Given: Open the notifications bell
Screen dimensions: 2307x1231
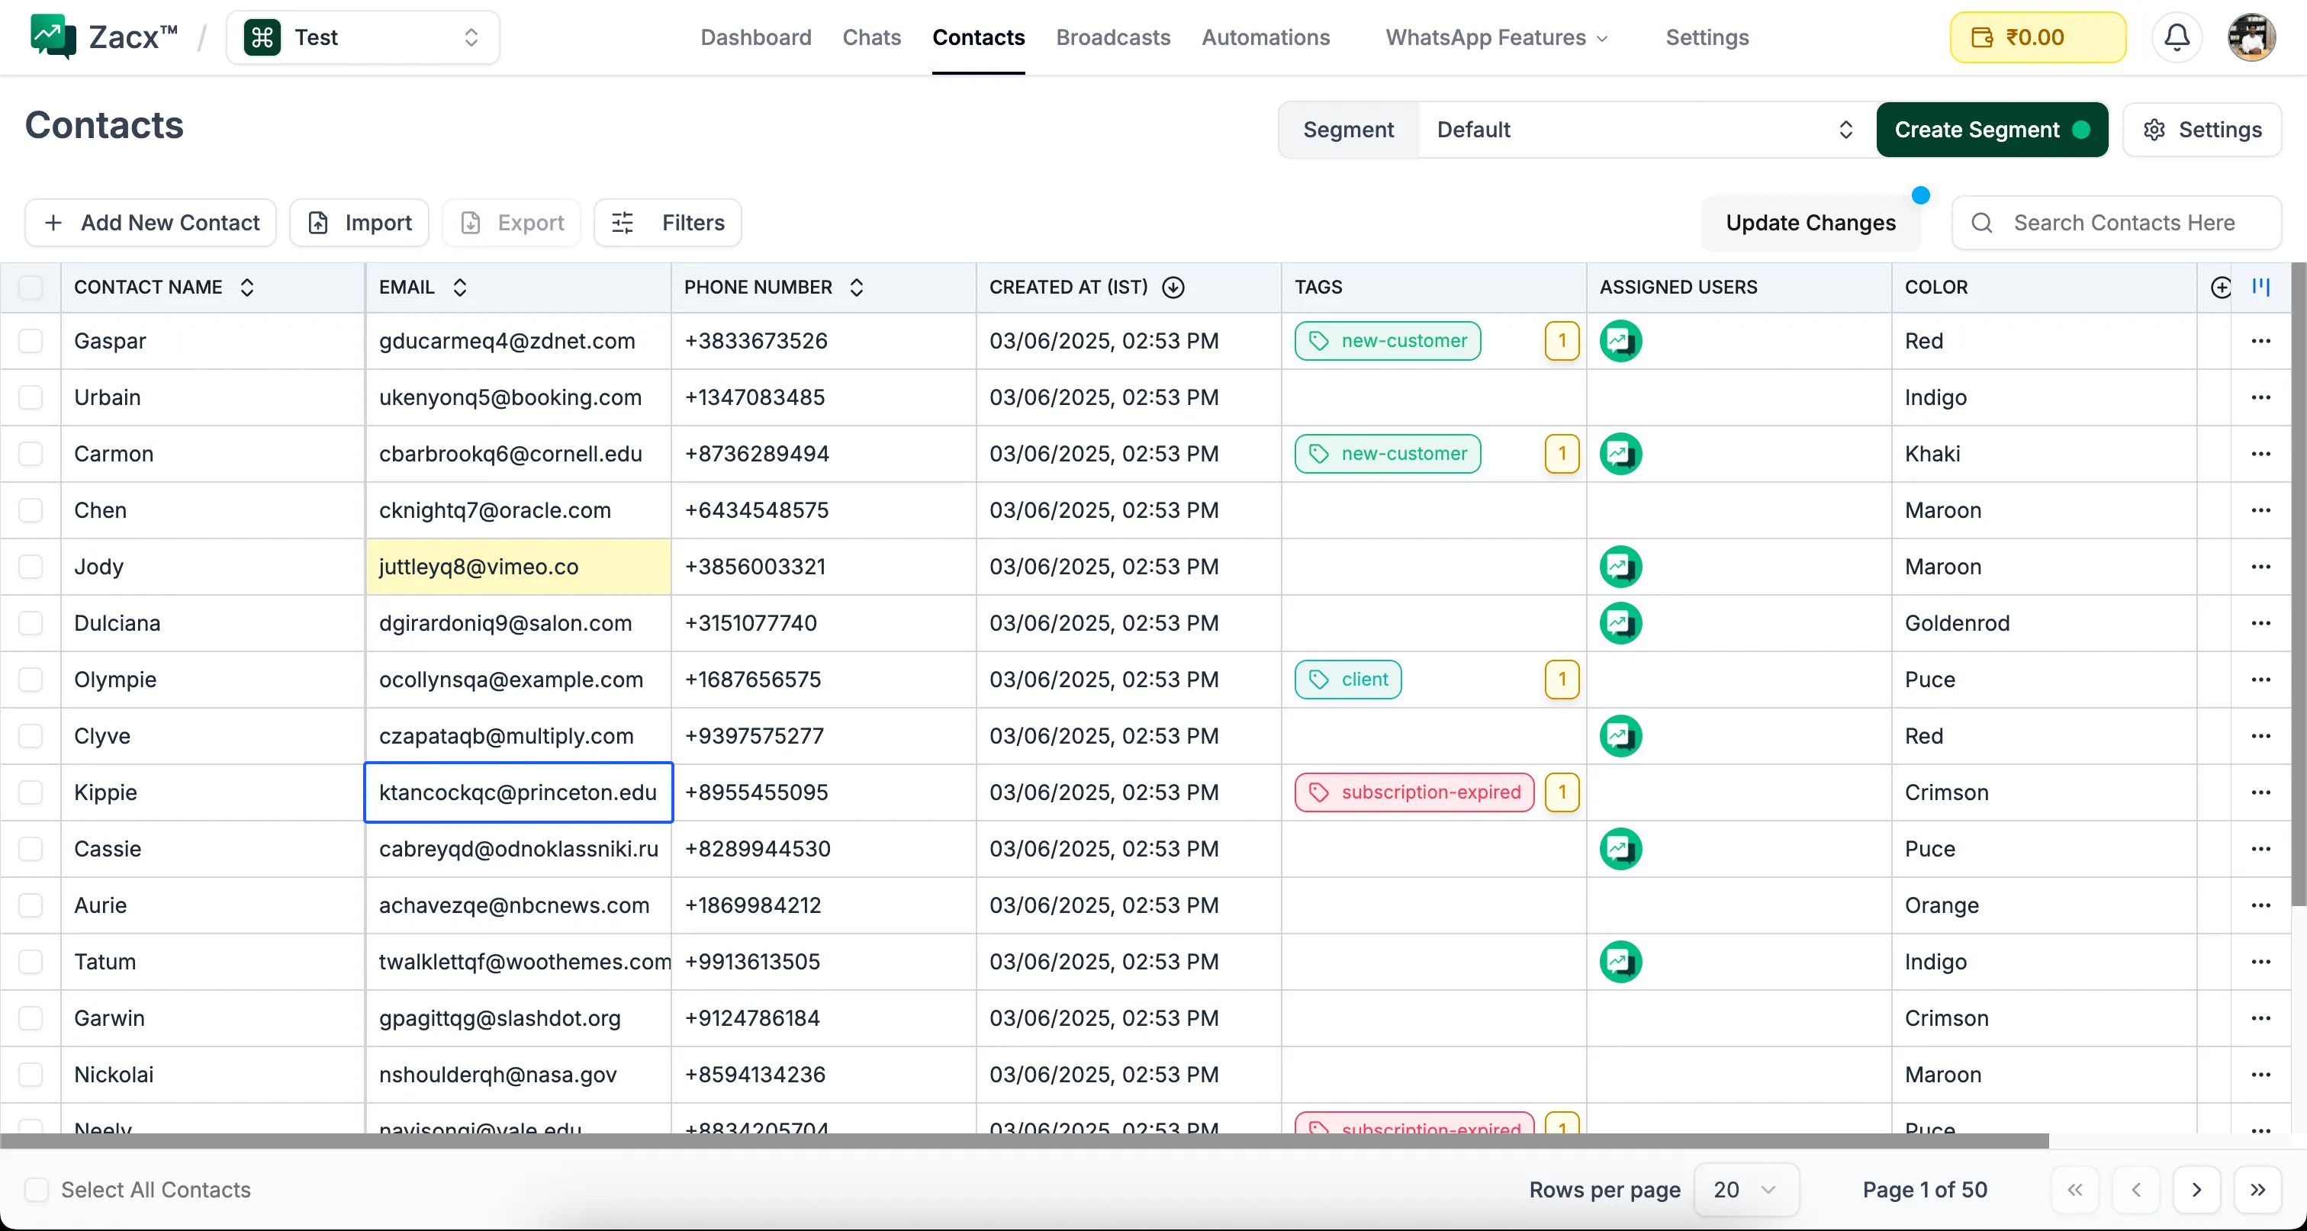Looking at the screenshot, I should [x=2177, y=37].
